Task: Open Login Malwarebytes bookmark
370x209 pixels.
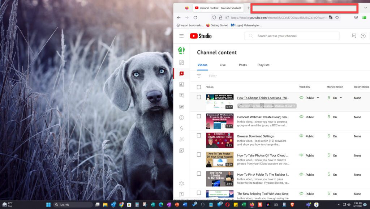Action: (246, 25)
